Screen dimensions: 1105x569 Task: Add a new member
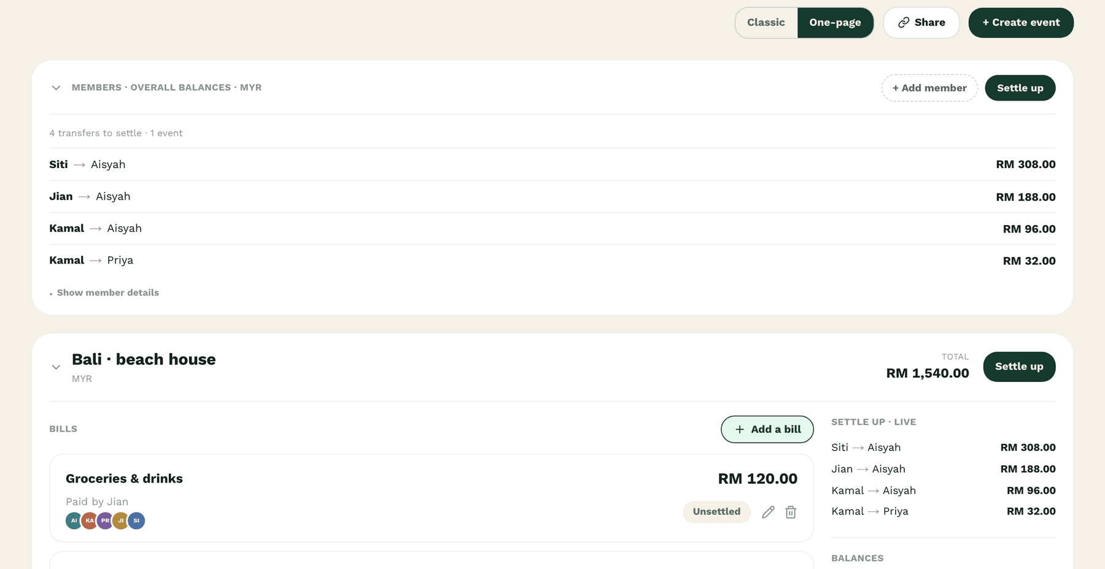[x=929, y=88]
